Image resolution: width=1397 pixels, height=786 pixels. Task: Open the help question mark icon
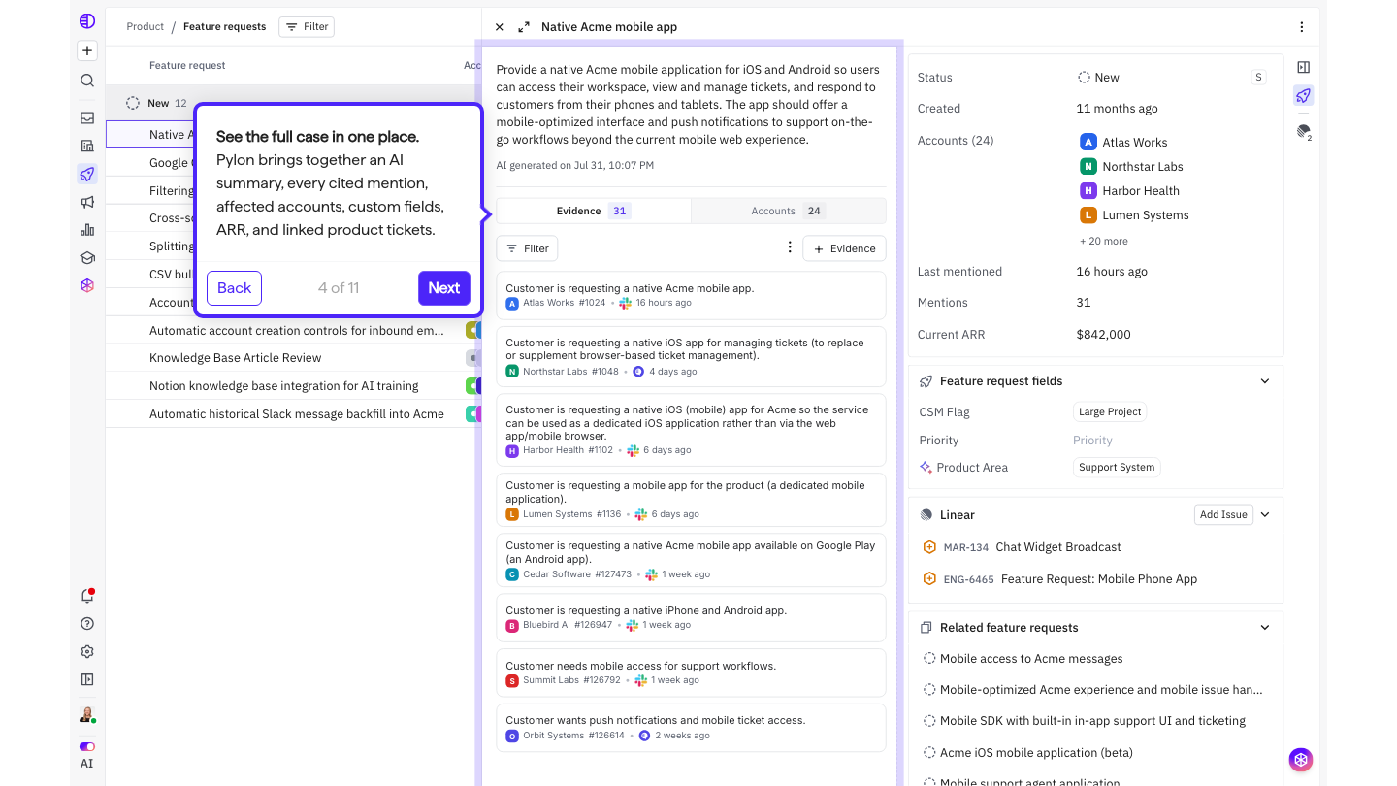[87, 624]
